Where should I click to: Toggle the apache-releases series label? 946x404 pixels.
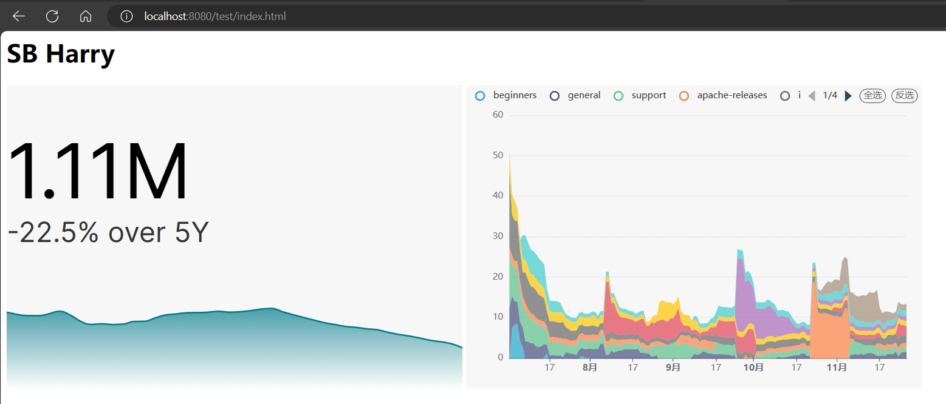[x=732, y=95]
